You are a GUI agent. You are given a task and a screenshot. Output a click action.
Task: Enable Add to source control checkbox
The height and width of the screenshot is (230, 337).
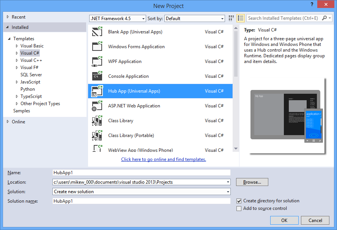point(239,208)
